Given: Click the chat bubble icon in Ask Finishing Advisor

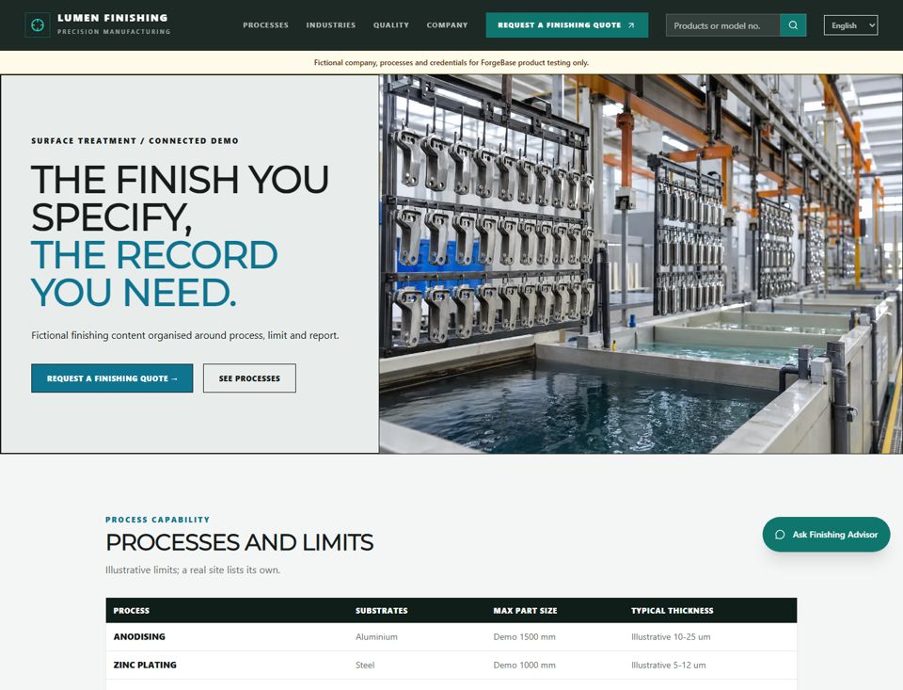Looking at the screenshot, I should [x=780, y=535].
